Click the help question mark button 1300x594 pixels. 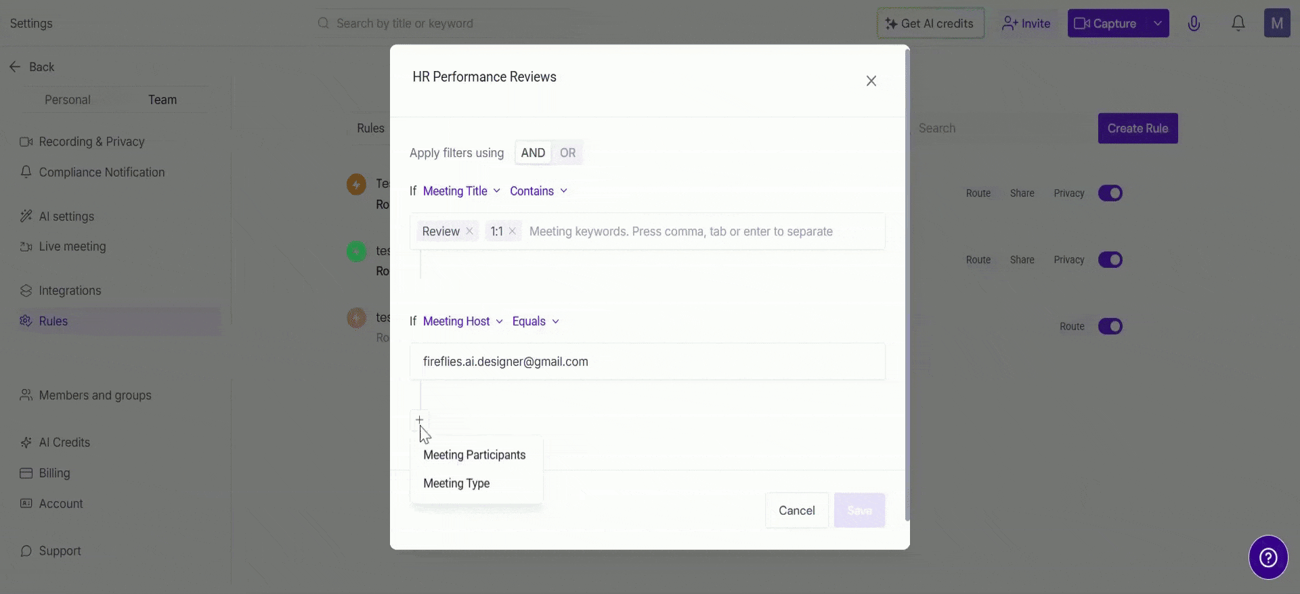pos(1268,557)
